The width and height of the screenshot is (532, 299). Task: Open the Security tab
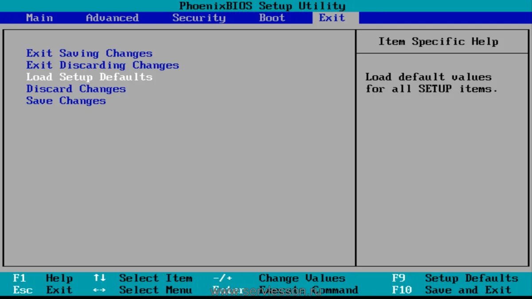pyautogui.click(x=199, y=18)
